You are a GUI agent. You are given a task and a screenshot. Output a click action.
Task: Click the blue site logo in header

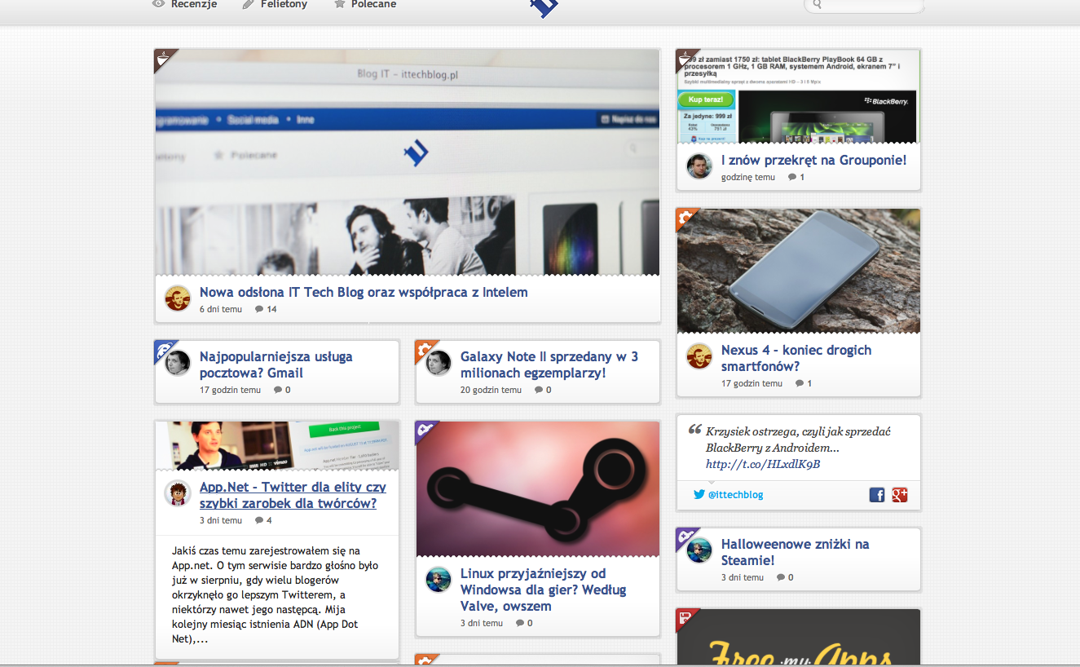click(544, 7)
